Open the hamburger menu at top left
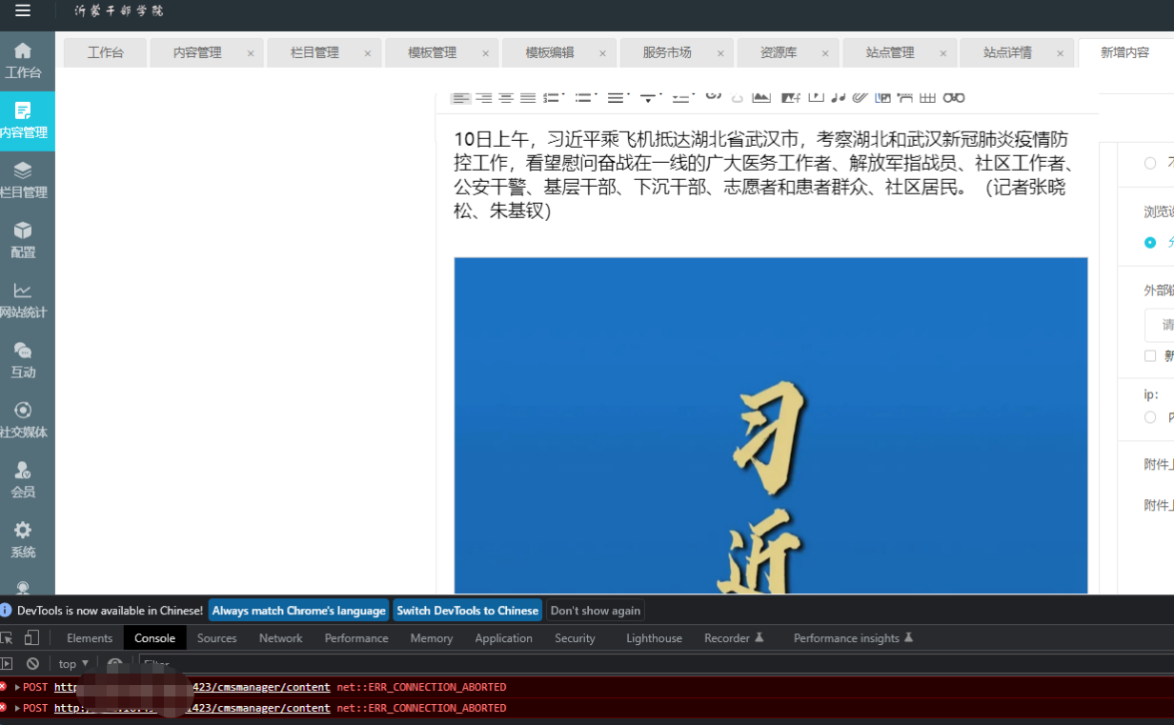 tap(23, 11)
